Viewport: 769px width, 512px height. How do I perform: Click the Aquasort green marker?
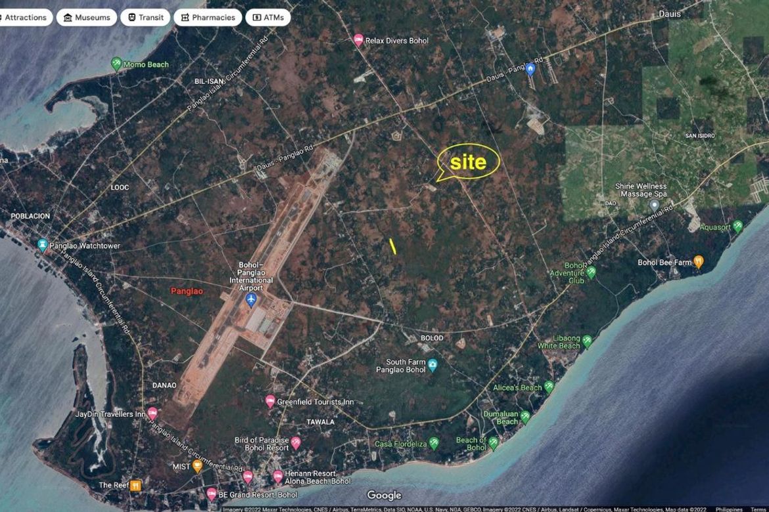coord(737,226)
